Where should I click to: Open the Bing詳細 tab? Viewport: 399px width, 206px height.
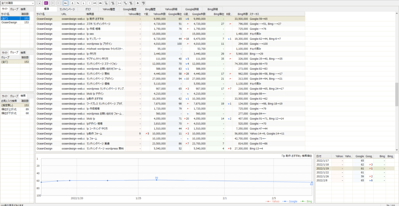coord(212,9)
